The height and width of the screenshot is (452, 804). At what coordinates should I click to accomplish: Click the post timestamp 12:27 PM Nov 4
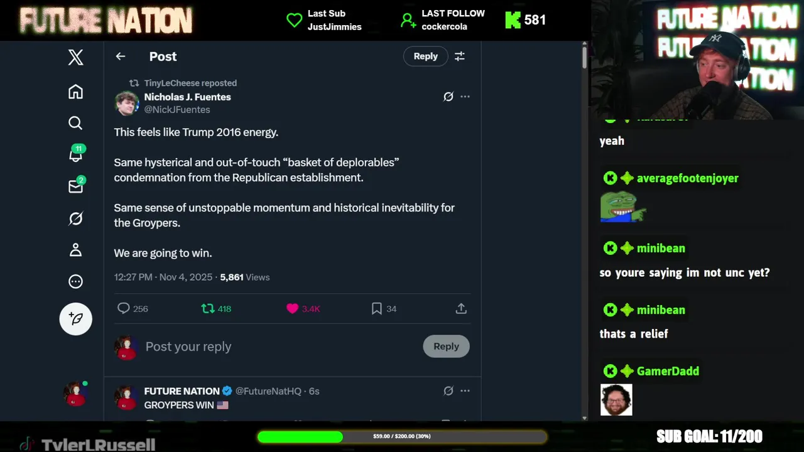click(x=163, y=277)
